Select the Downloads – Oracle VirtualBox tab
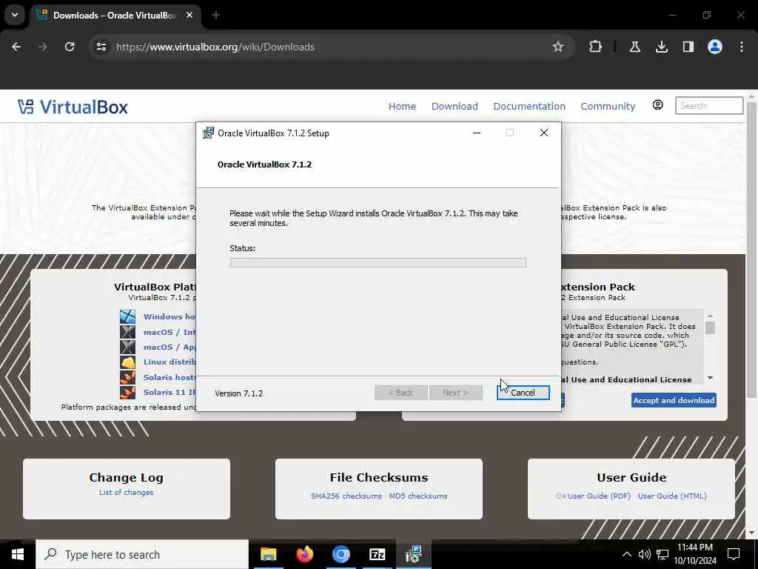 pos(114,15)
